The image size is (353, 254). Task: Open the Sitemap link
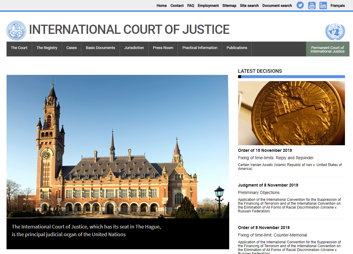pyautogui.click(x=229, y=6)
